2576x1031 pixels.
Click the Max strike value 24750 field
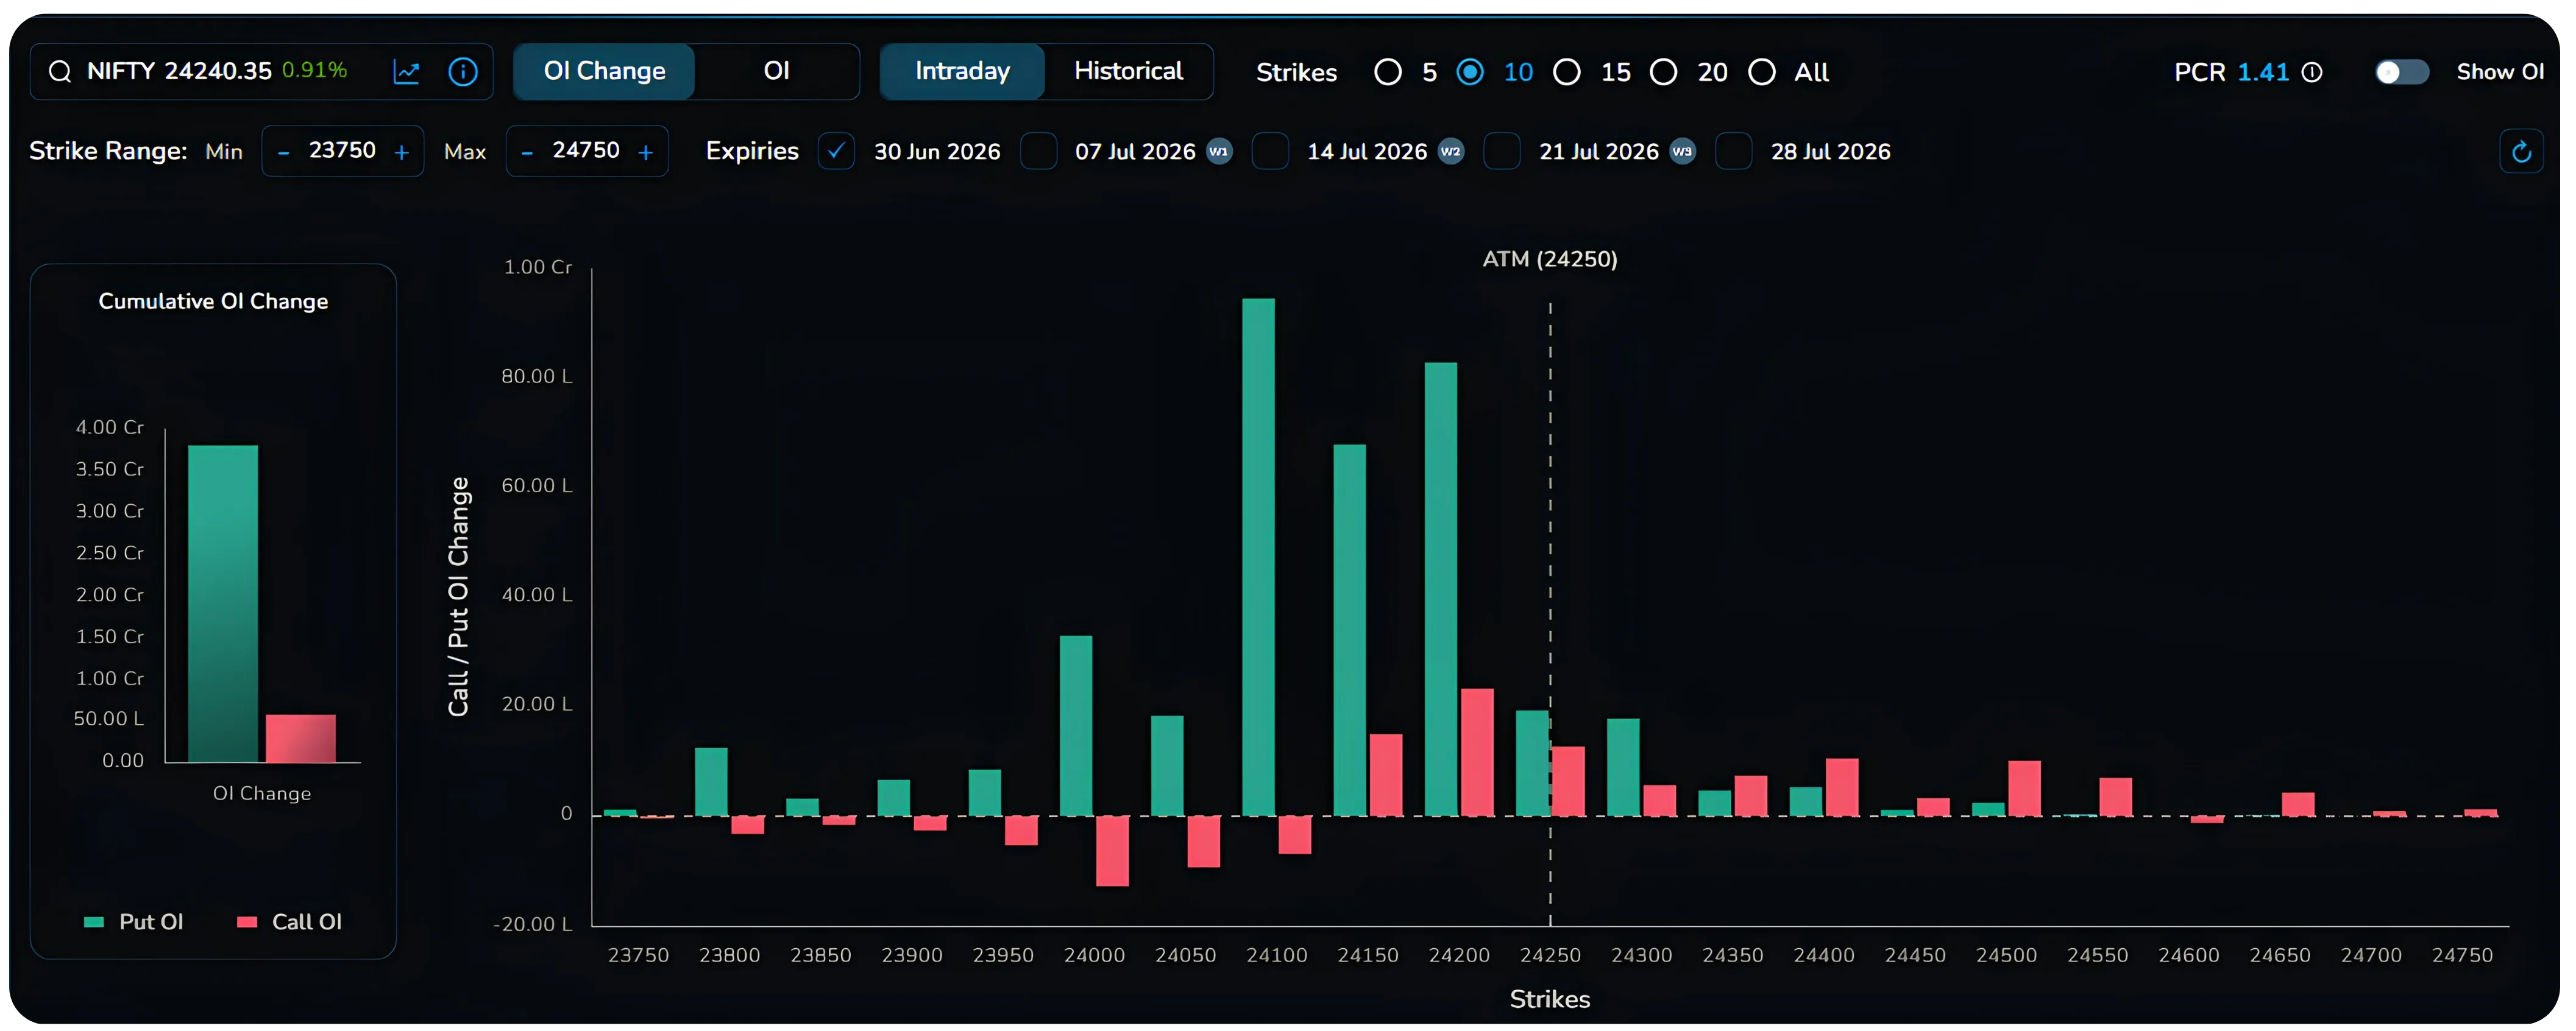coord(586,151)
